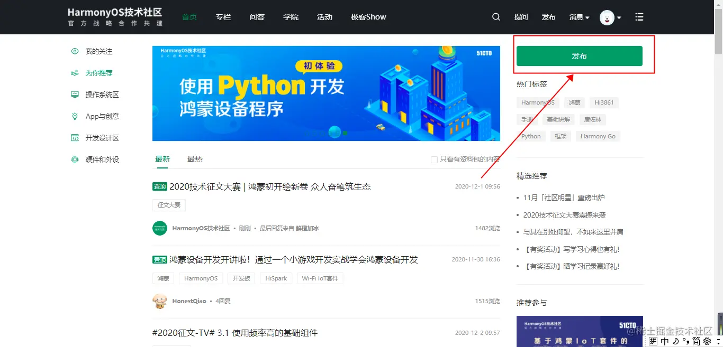Click the HiSpark post tag
723x347 pixels.
click(x=276, y=278)
